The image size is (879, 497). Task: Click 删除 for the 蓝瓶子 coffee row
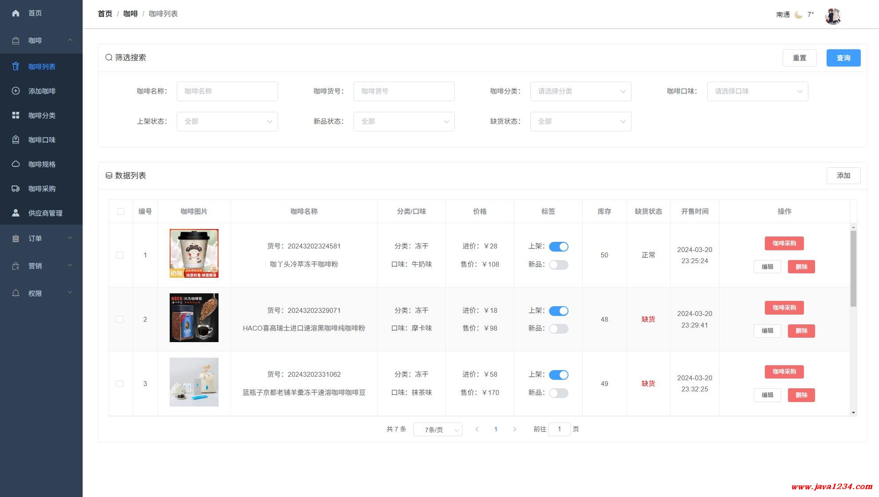[x=801, y=395]
